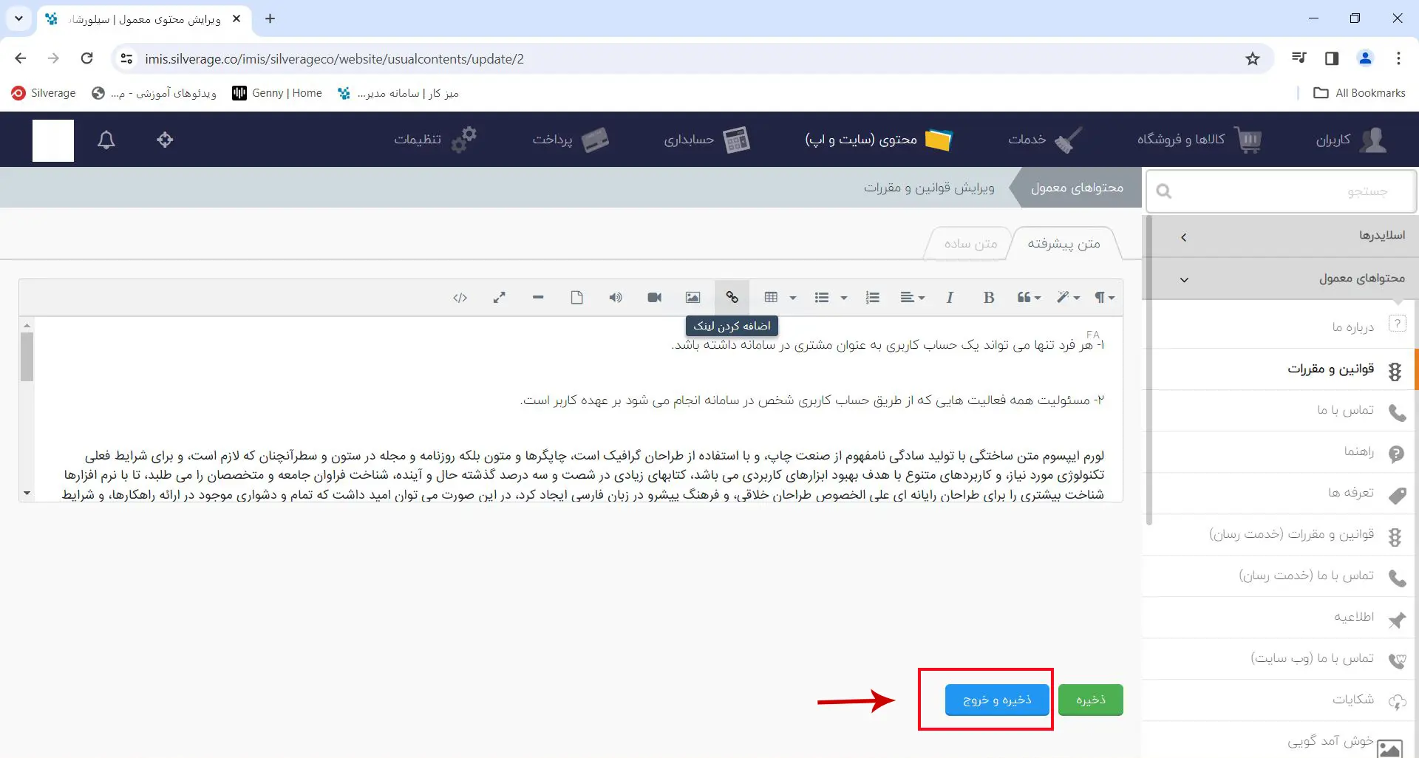Open the paragraph format dropdown
This screenshot has width=1419, height=758.
click(1104, 297)
